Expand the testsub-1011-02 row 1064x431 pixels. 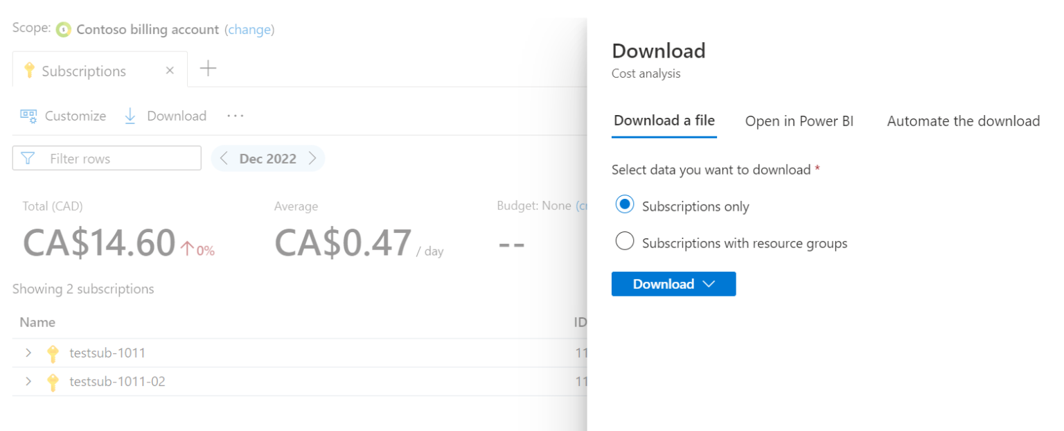28,382
